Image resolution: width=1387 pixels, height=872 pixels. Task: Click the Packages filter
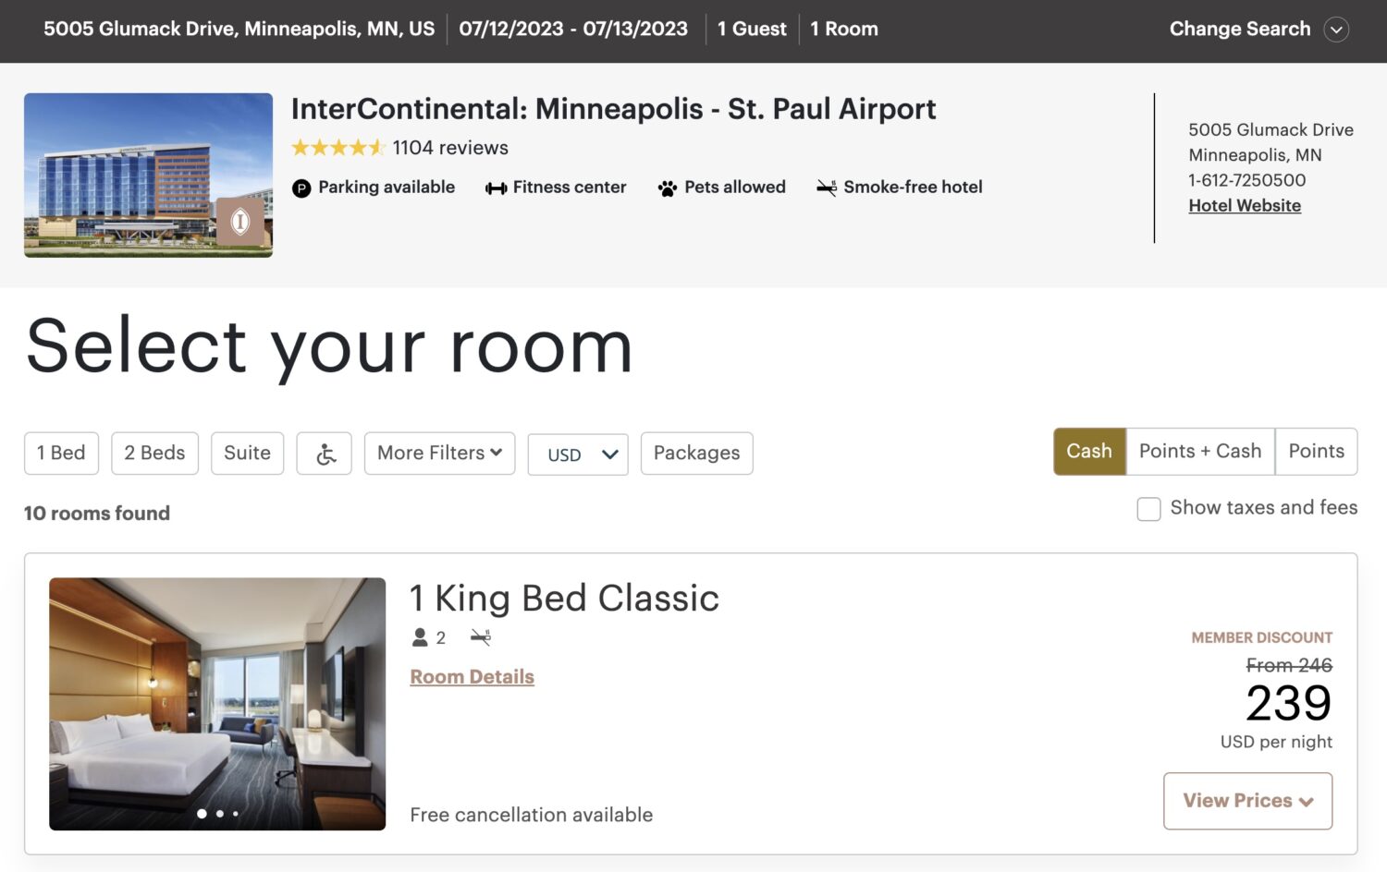click(696, 453)
